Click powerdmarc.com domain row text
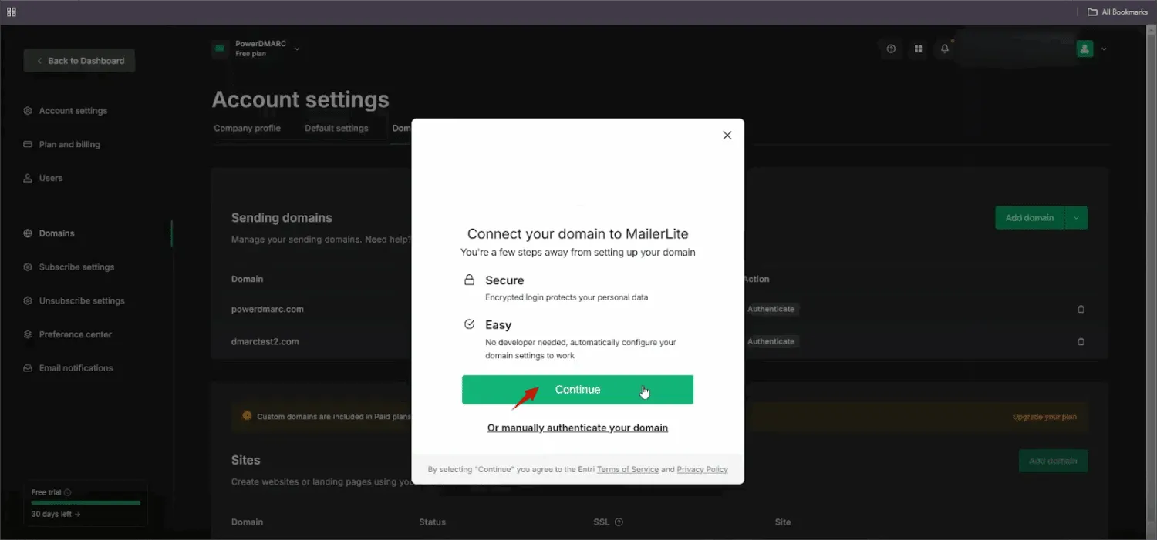The width and height of the screenshot is (1157, 540). 268,310
